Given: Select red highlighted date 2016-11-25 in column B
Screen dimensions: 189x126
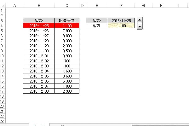Looking at the screenshot, I should (39, 26).
